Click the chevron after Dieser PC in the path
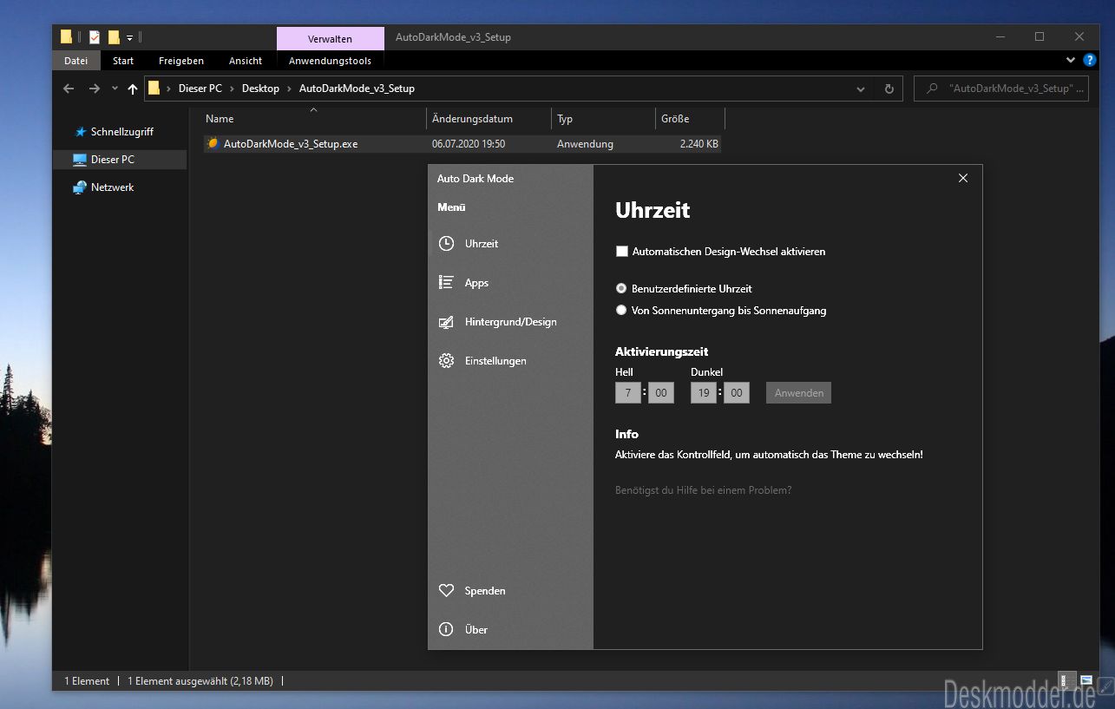Viewport: 1115px width, 709px height. click(232, 89)
